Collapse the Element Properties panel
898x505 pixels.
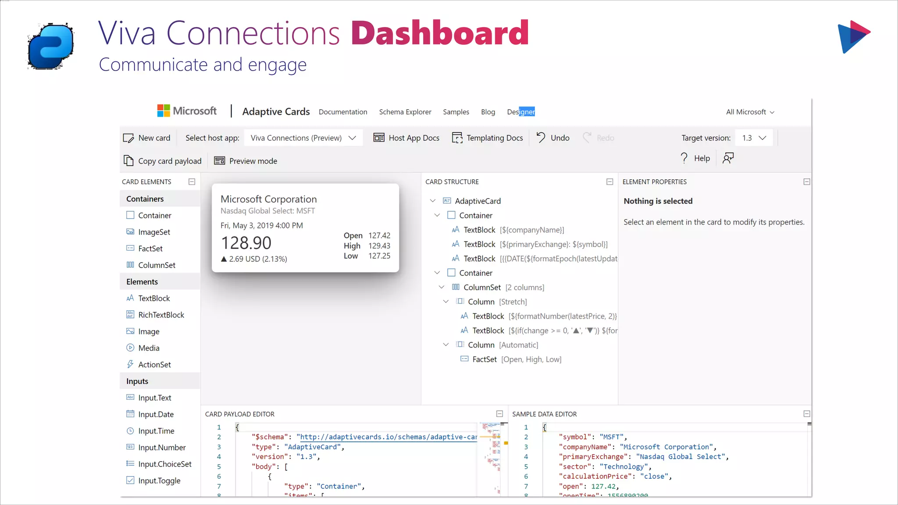click(806, 181)
